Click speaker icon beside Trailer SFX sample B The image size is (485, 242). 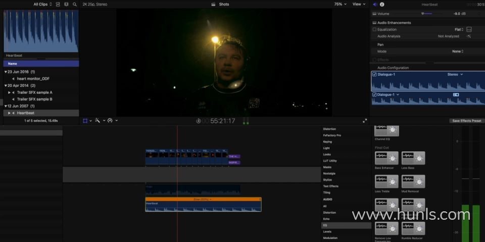tap(13, 99)
